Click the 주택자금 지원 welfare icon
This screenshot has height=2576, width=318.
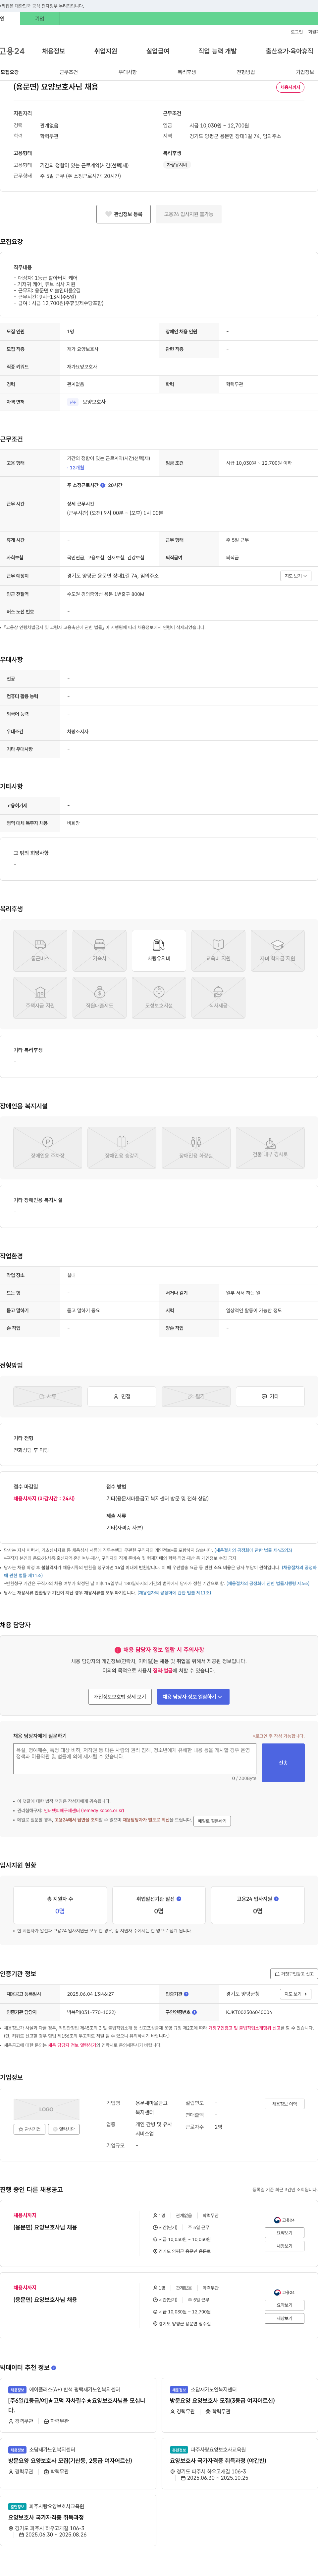point(40,998)
